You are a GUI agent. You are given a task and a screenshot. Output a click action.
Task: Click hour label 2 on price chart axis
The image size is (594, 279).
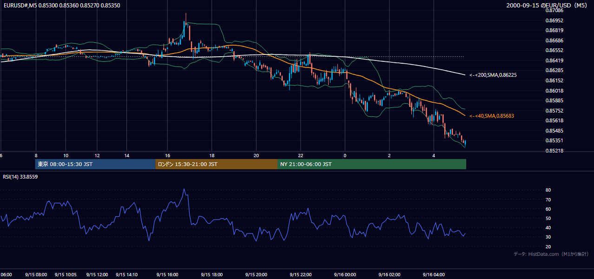click(x=389, y=155)
